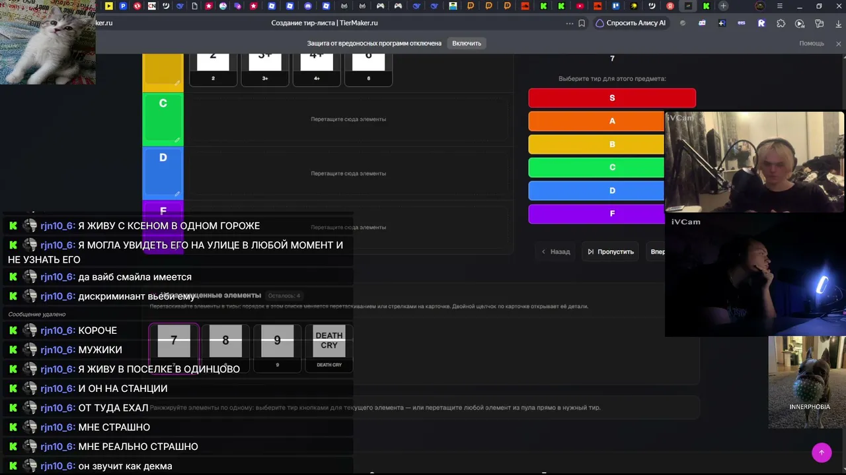Click the 'Выберите тир для этого предмета:' label

(x=612, y=79)
